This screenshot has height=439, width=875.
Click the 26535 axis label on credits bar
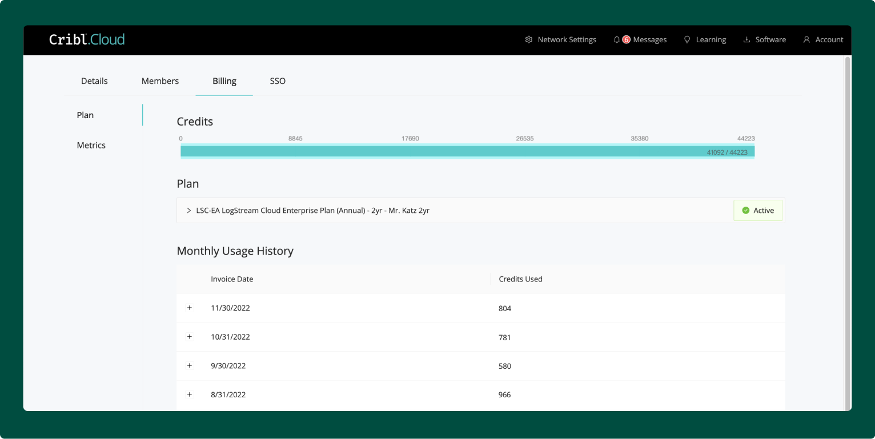[x=525, y=139]
